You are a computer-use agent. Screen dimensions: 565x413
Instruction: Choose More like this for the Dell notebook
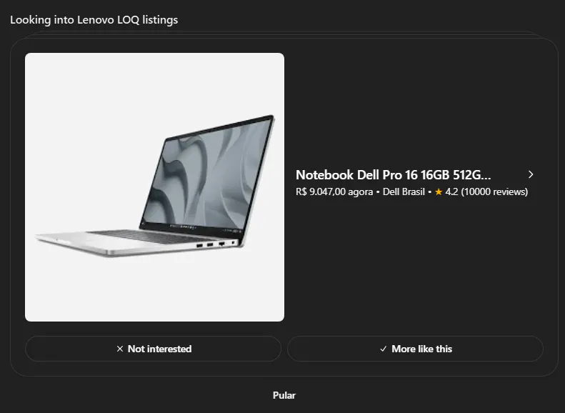point(415,349)
